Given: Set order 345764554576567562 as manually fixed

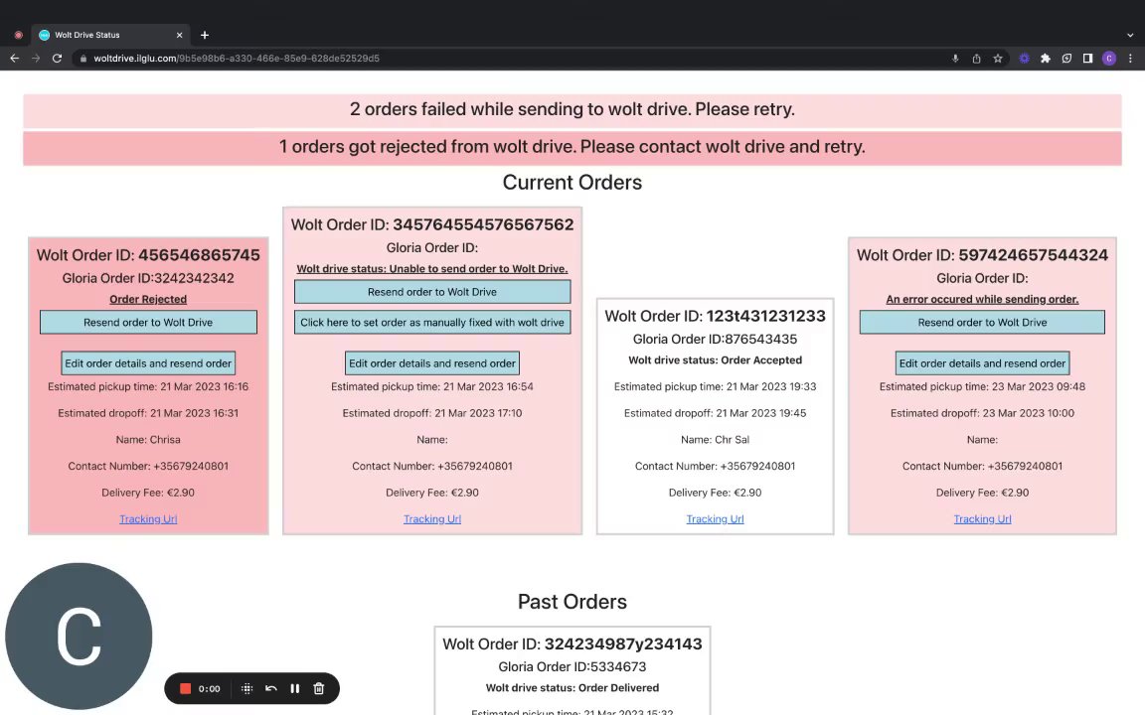Looking at the screenshot, I should tap(432, 323).
